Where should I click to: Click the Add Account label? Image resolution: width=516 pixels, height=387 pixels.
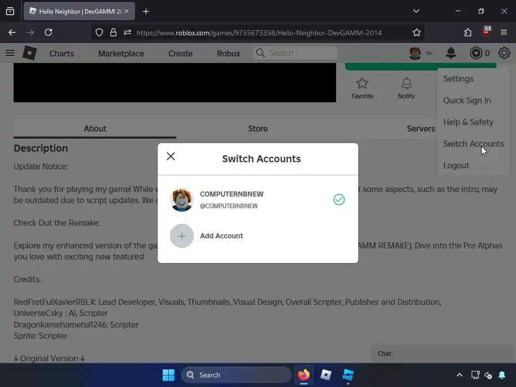point(222,236)
